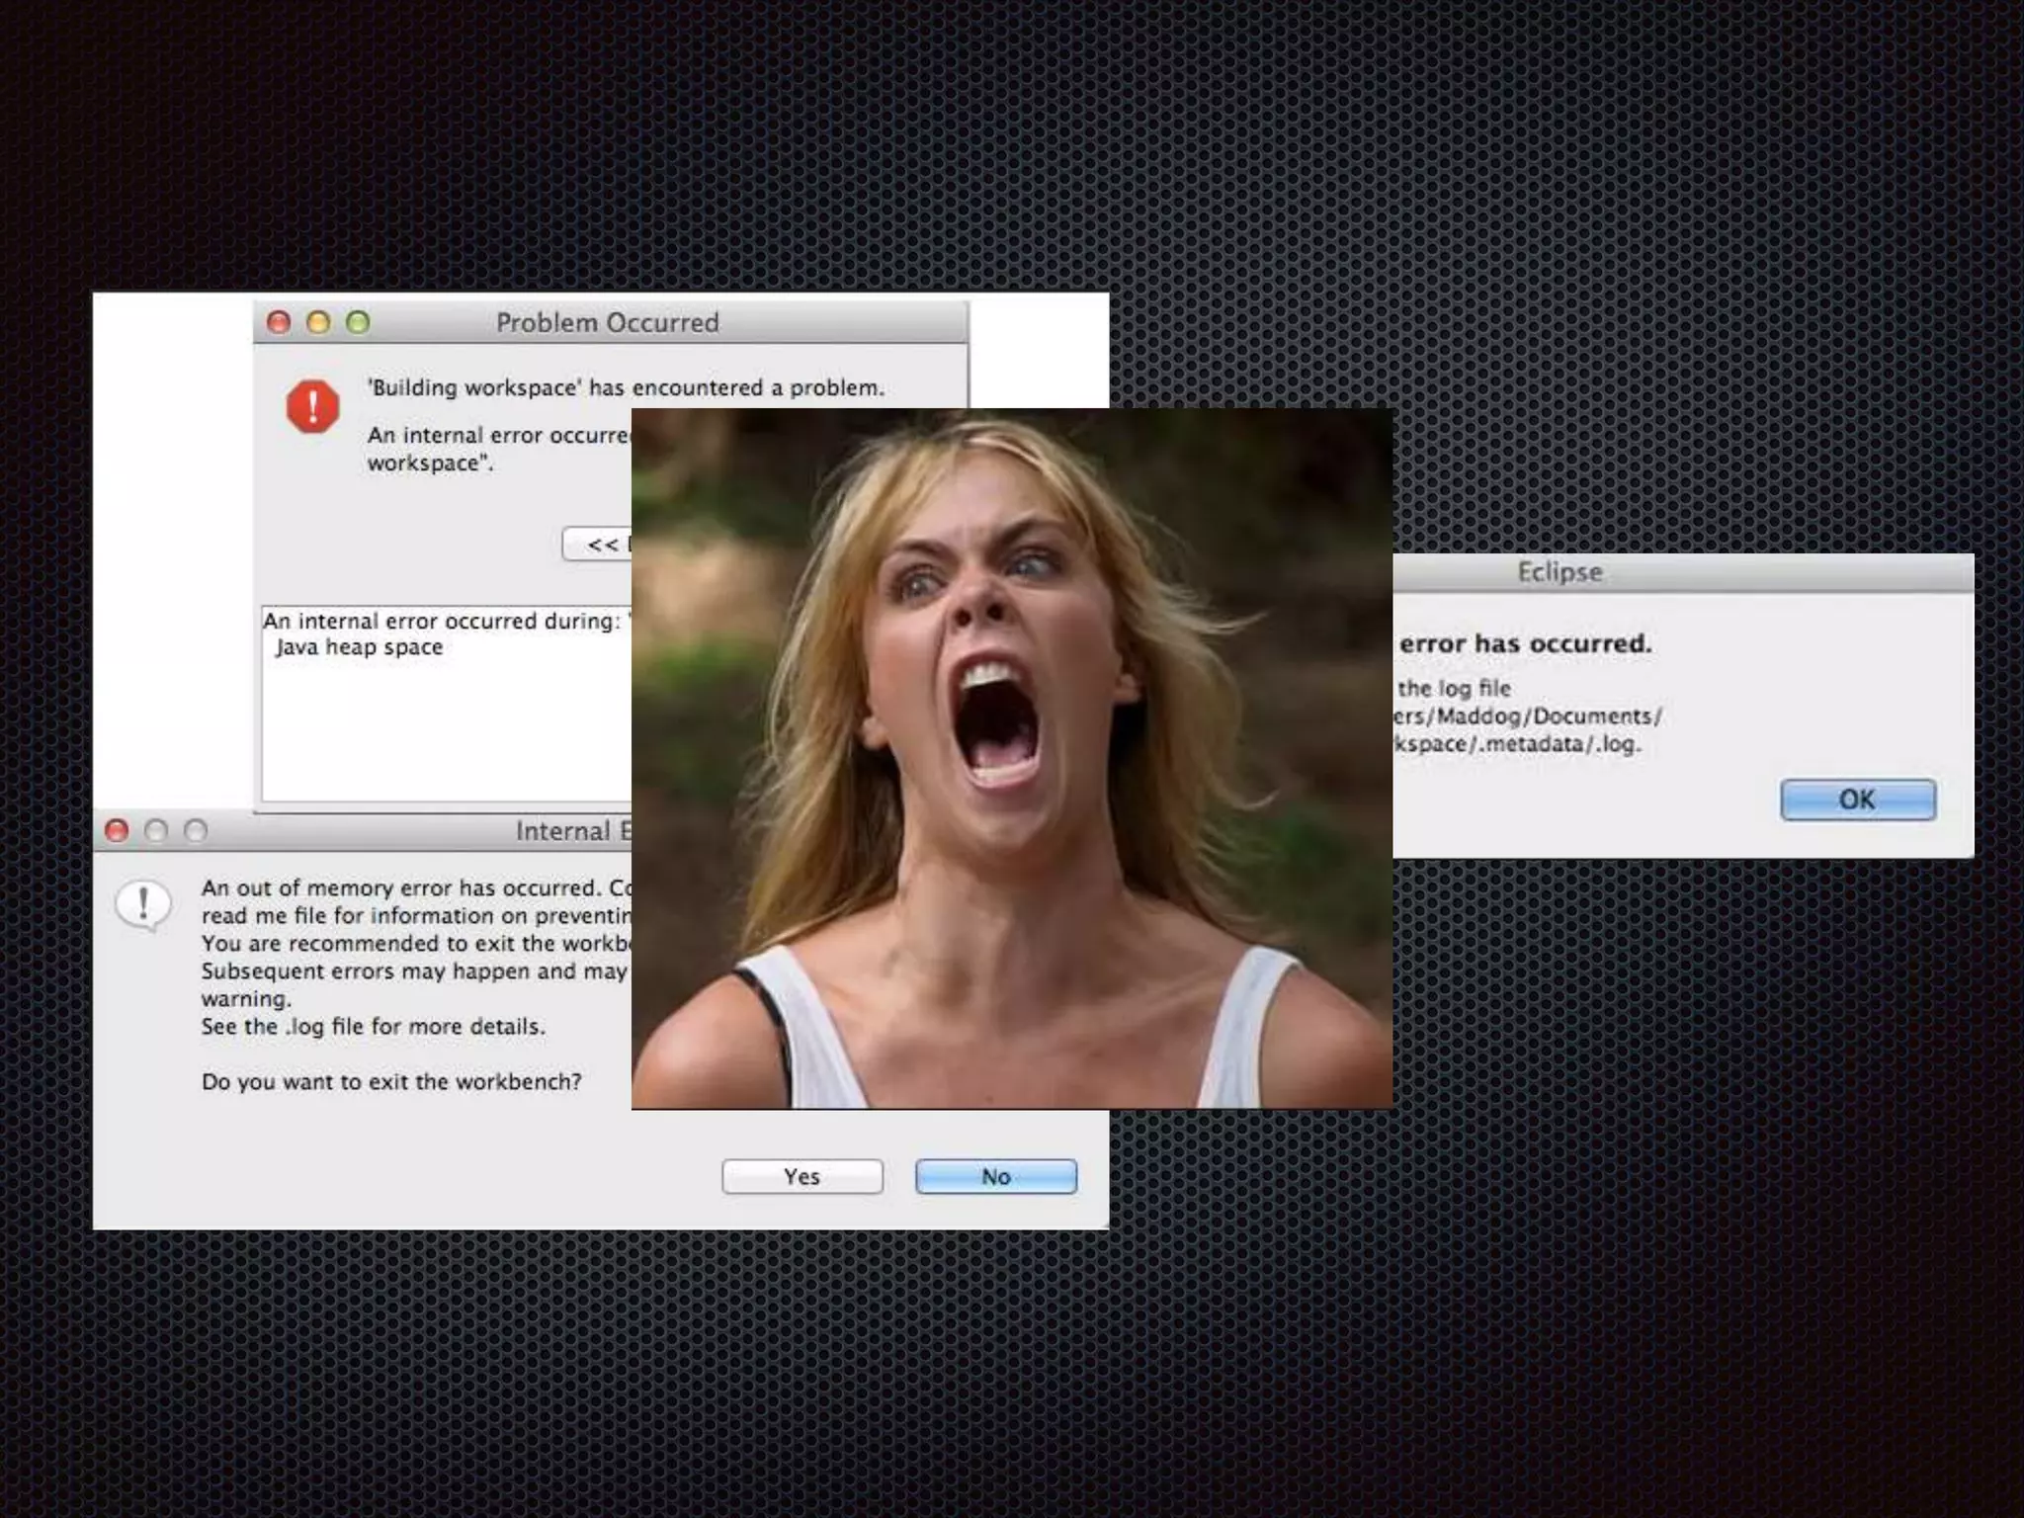The image size is (2024, 1518).
Task: Select the 'Java heap space' details line
Action: point(359,647)
